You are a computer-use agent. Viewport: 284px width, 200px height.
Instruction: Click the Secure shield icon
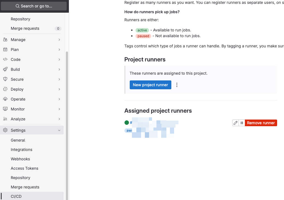[x=5, y=79]
